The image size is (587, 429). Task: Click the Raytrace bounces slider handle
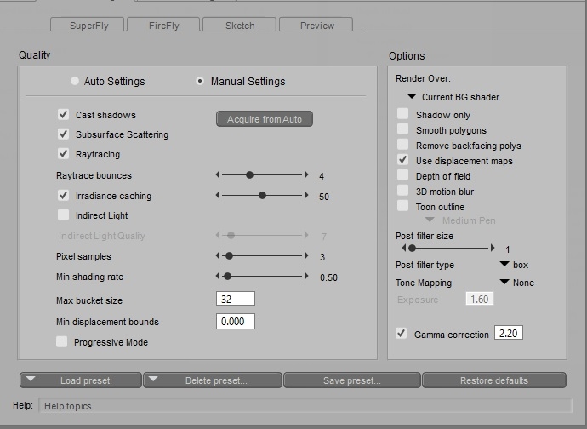249,175
